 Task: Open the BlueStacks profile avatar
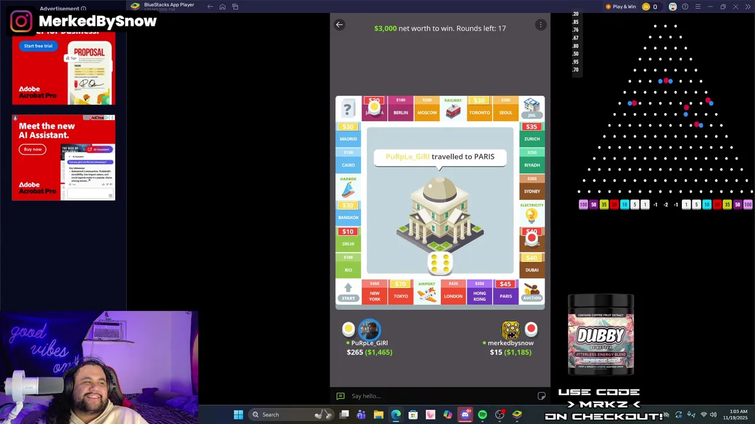pyautogui.click(x=673, y=6)
